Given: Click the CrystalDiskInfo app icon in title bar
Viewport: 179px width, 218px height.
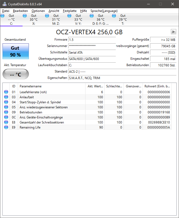Looking at the screenshot, I should pyautogui.click(x=4, y=4).
